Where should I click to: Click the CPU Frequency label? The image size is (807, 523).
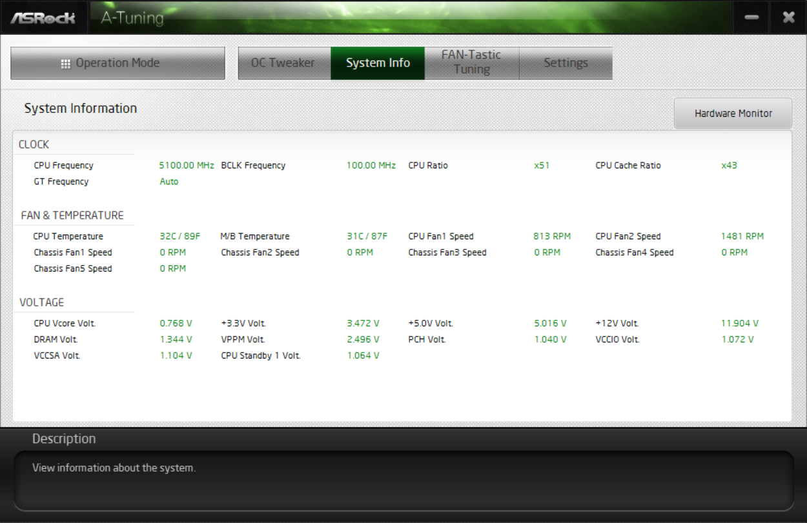pyautogui.click(x=64, y=165)
